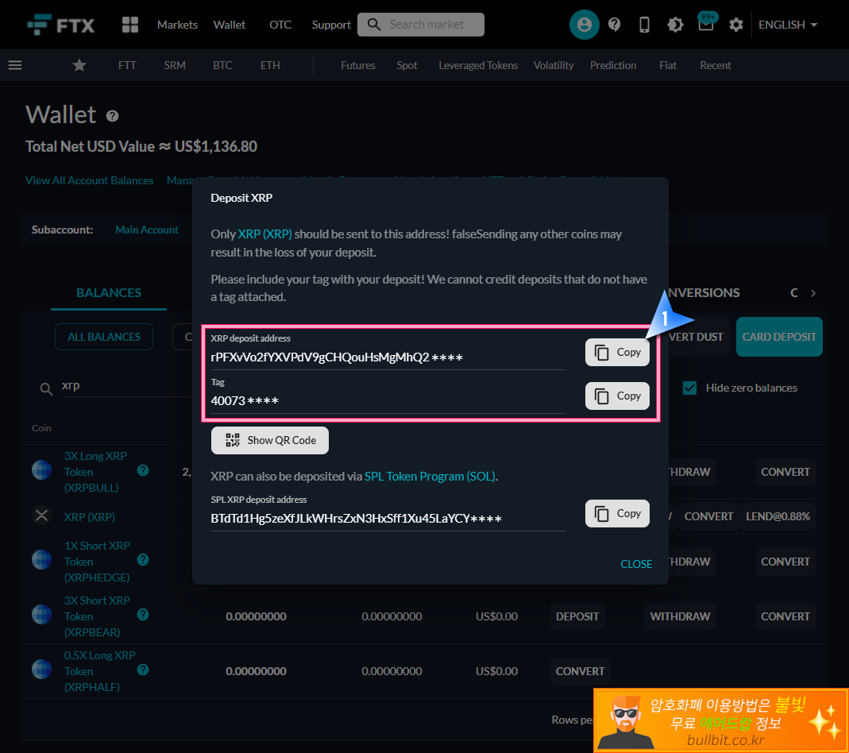Click the XRPHEDGE info question icon
The height and width of the screenshot is (753, 849).
point(143,560)
